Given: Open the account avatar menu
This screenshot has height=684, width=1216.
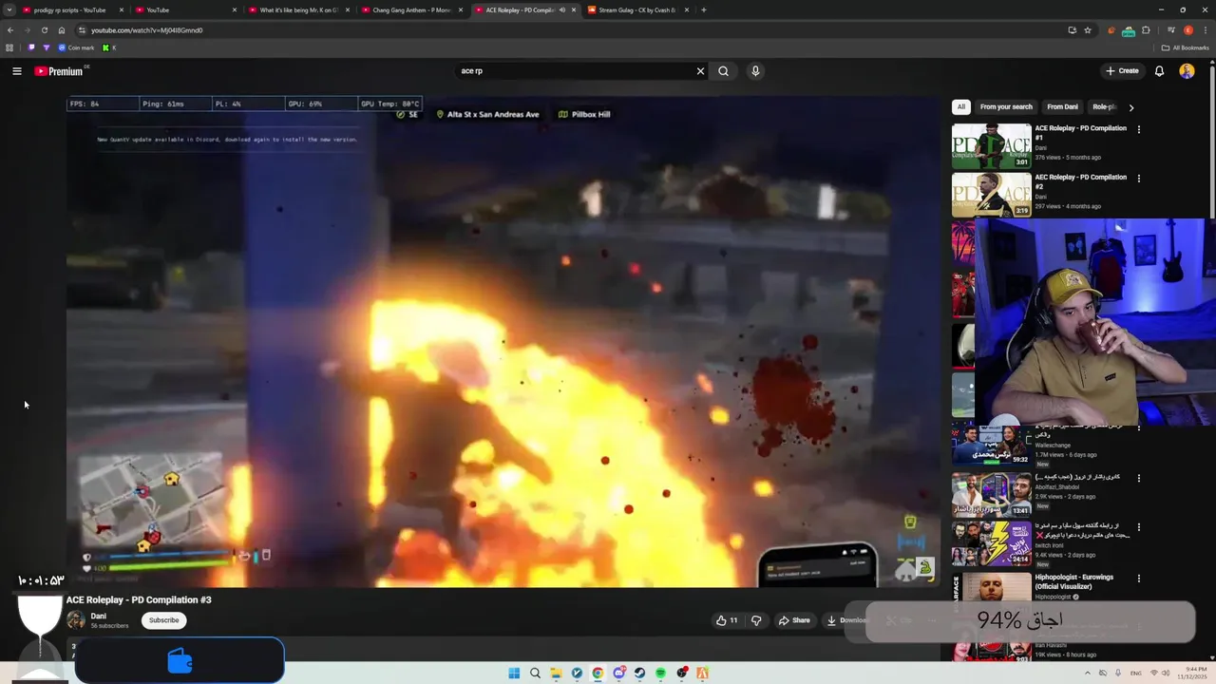Looking at the screenshot, I should tap(1187, 71).
